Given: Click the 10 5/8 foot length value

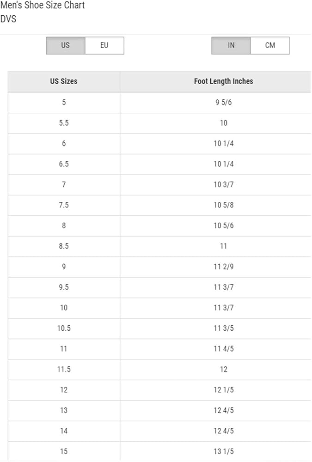Looking at the screenshot, I should point(223,205).
